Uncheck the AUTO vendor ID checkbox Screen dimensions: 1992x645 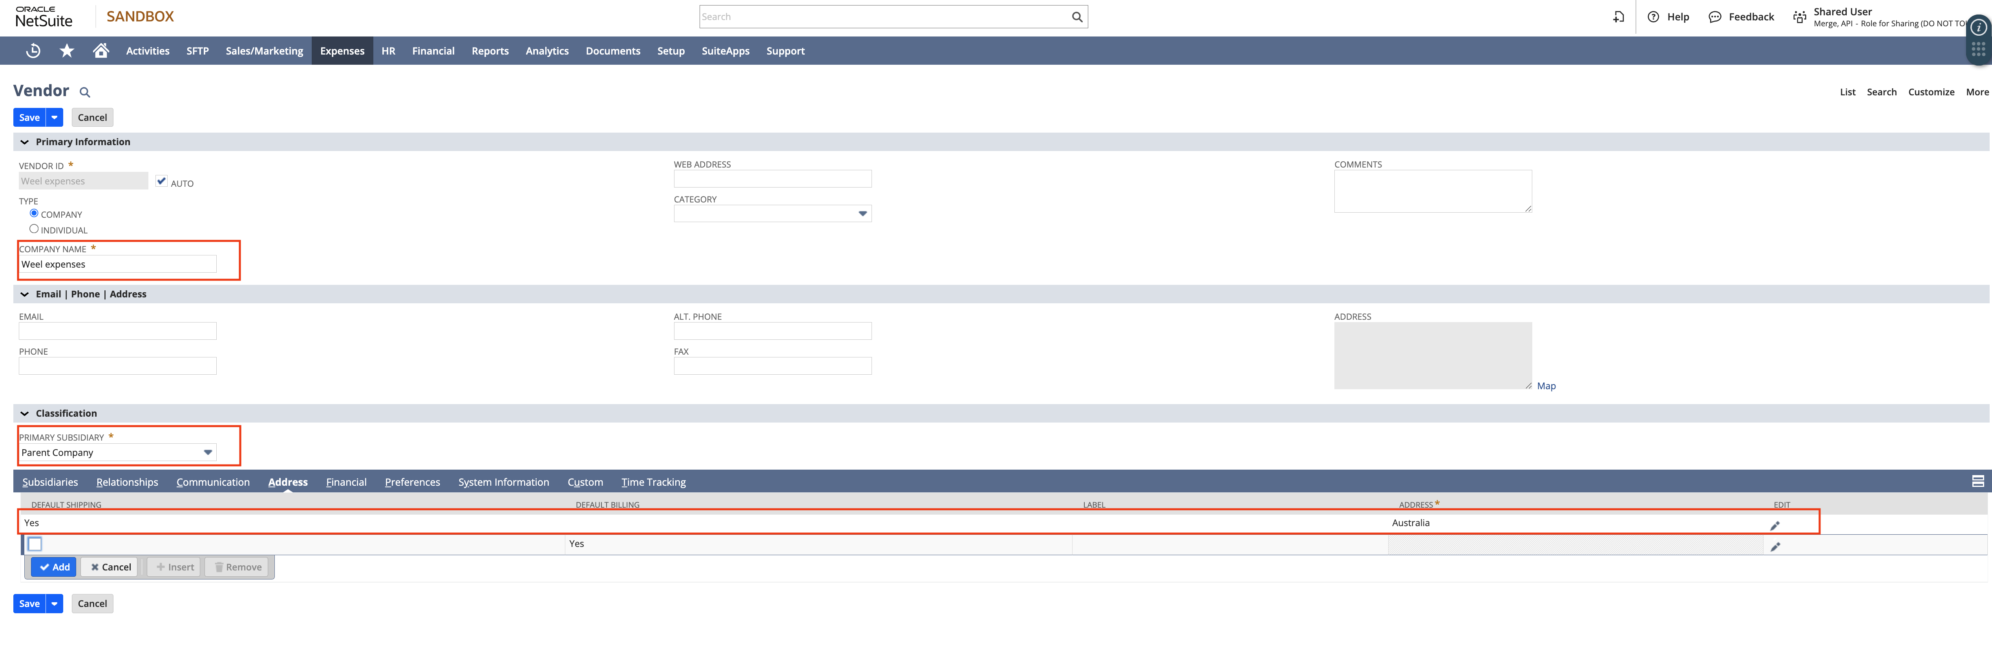tap(162, 181)
